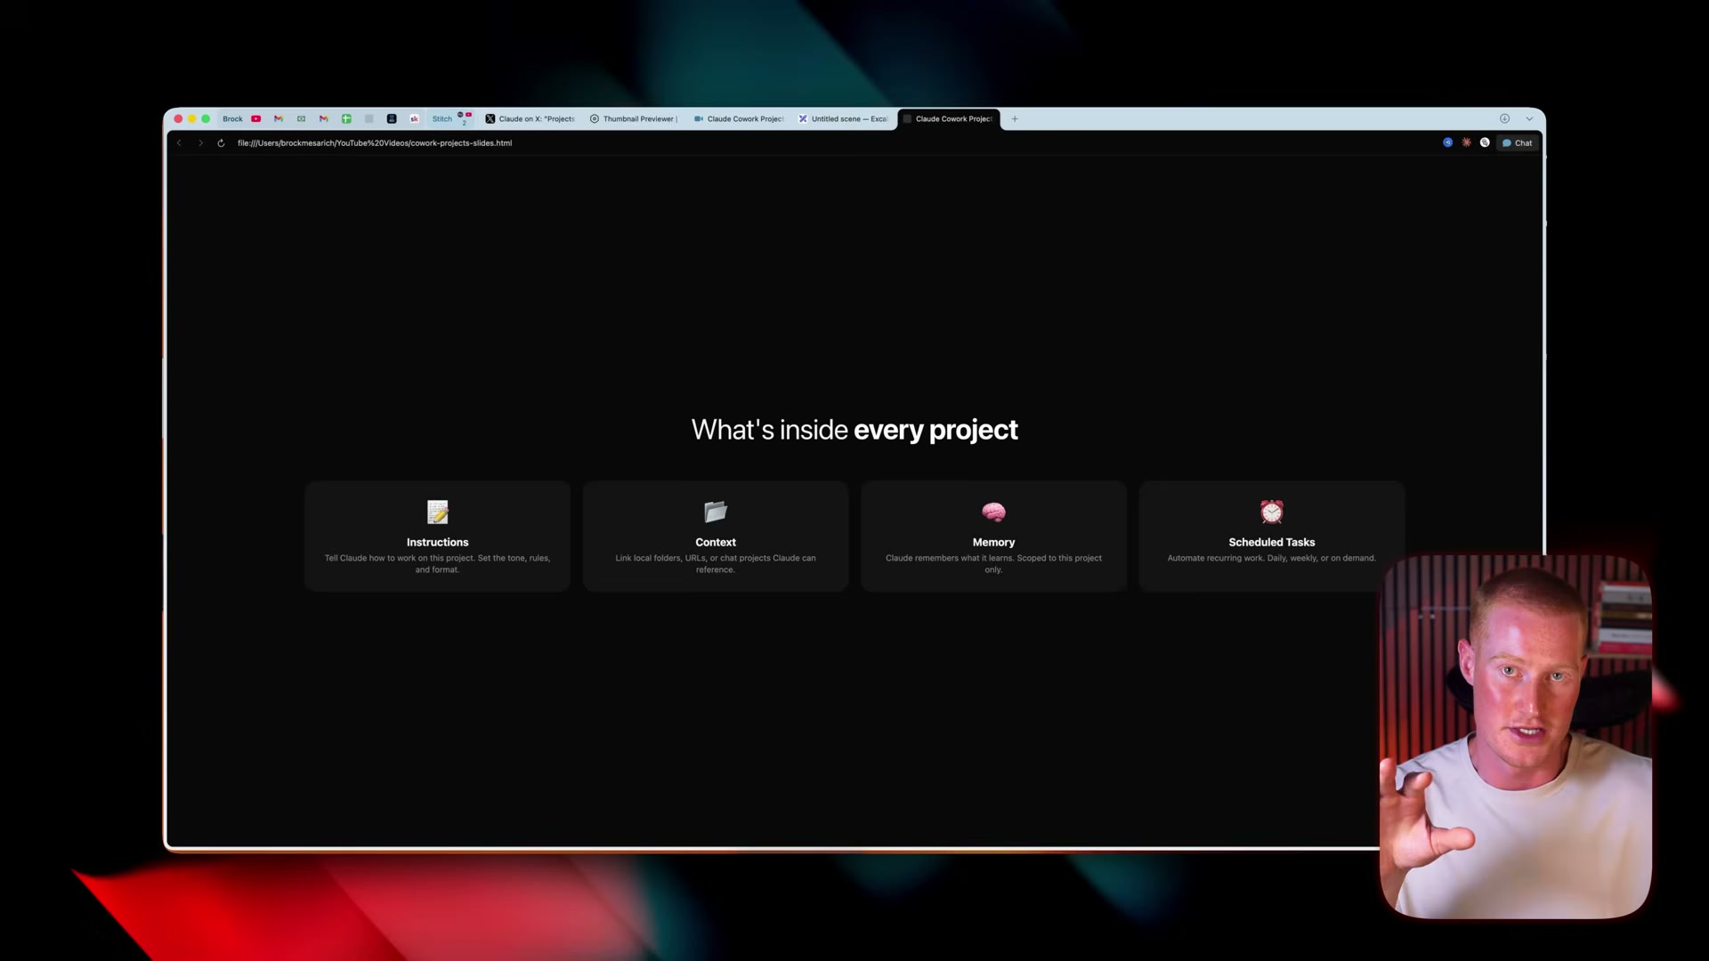Click the 'Instructions' card title

click(x=437, y=542)
